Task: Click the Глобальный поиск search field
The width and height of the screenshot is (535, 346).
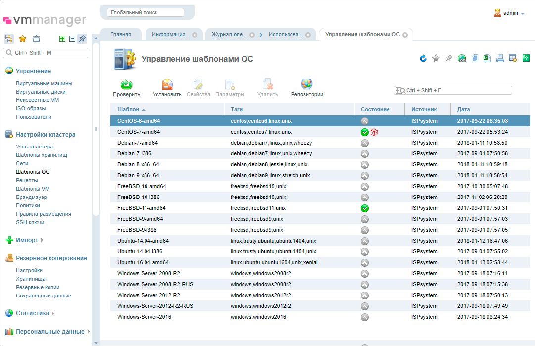Action: click(x=144, y=12)
